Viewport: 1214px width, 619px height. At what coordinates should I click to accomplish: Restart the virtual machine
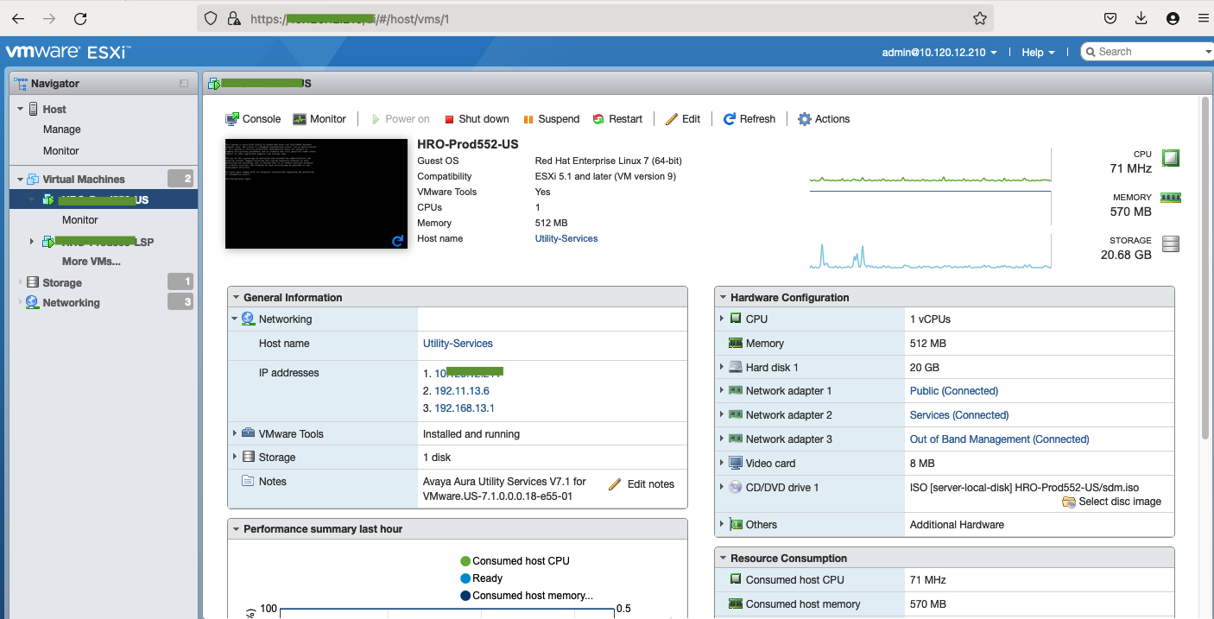click(x=617, y=119)
